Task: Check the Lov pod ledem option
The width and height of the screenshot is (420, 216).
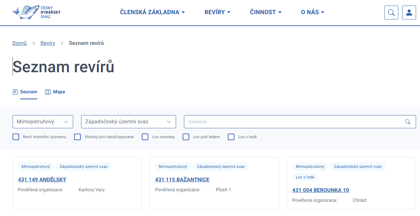Action: (x=186, y=137)
